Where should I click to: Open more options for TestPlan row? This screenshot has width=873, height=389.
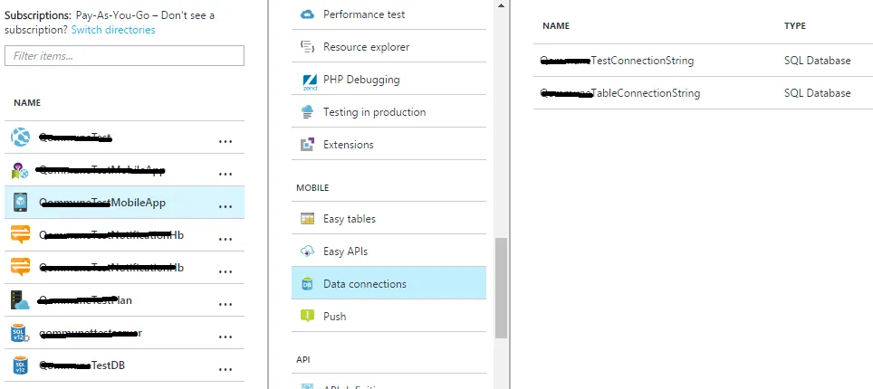(x=225, y=301)
